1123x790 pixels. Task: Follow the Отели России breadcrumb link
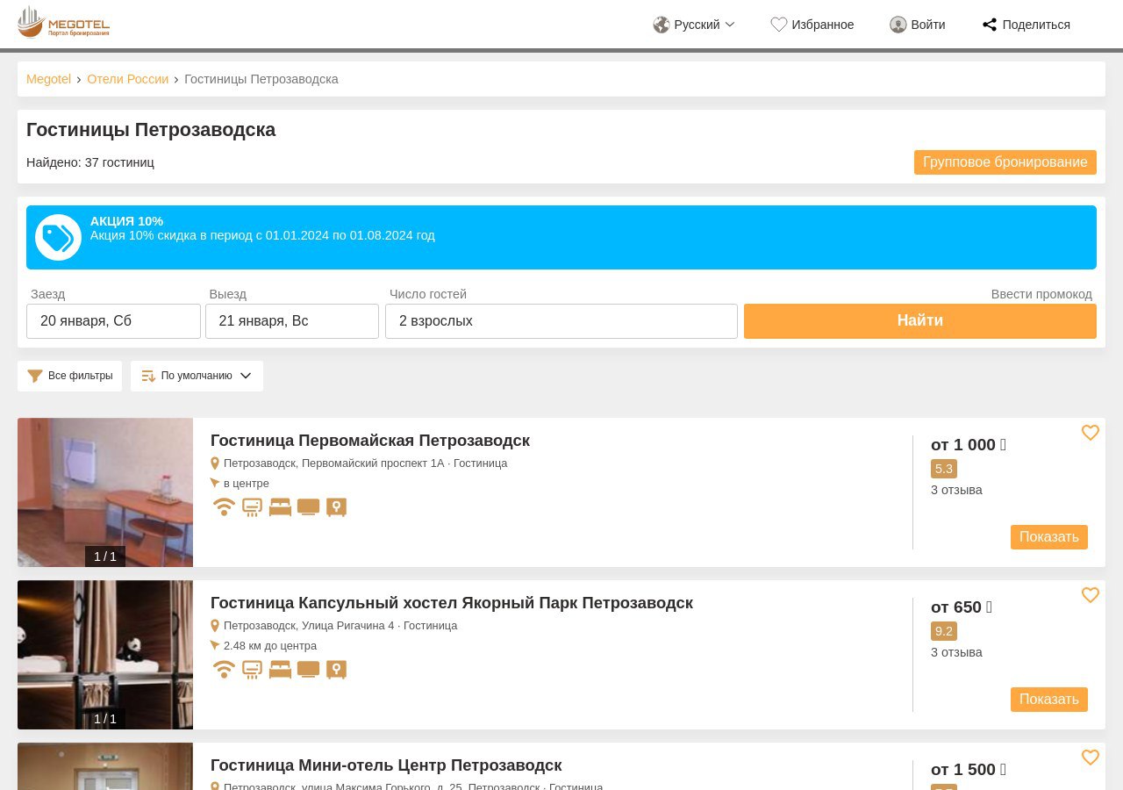coord(127,79)
